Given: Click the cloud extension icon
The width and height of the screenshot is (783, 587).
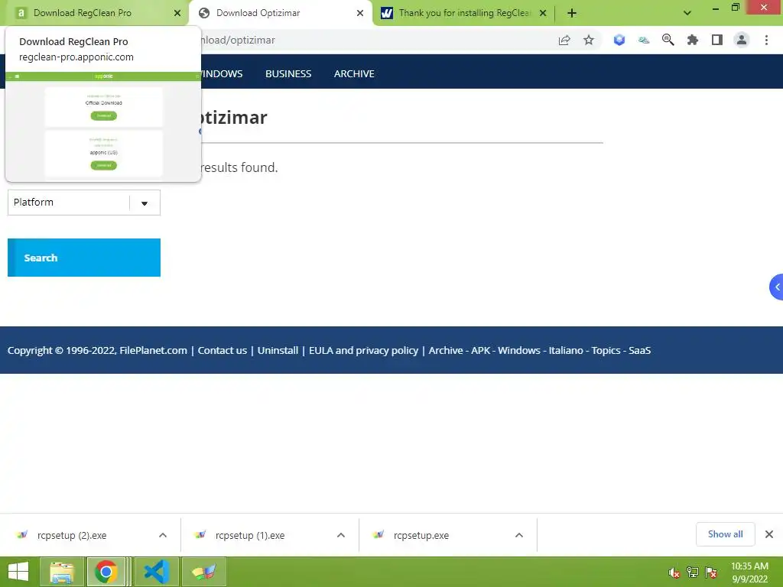Looking at the screenshot, I should pyautogui.click(x=644, y=40).
